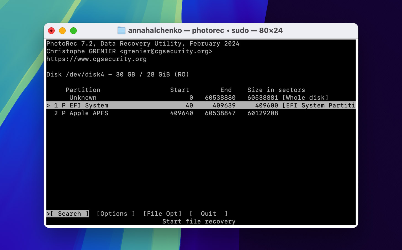
Task: Click the 60129208 sector size value
Action: [x=263, y=113]
